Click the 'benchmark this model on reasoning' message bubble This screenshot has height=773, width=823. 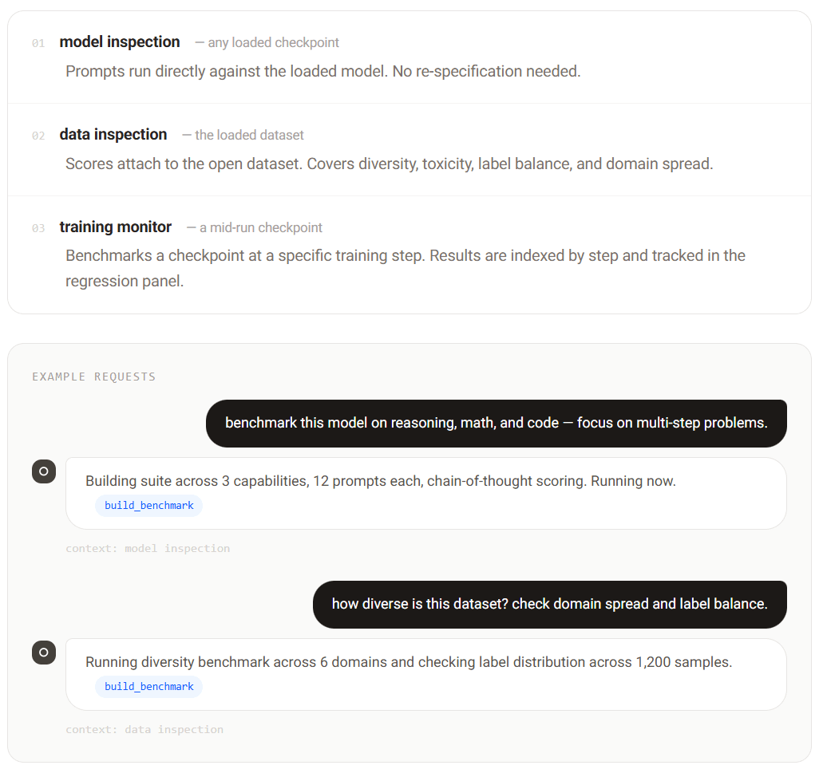coord(496,424)
